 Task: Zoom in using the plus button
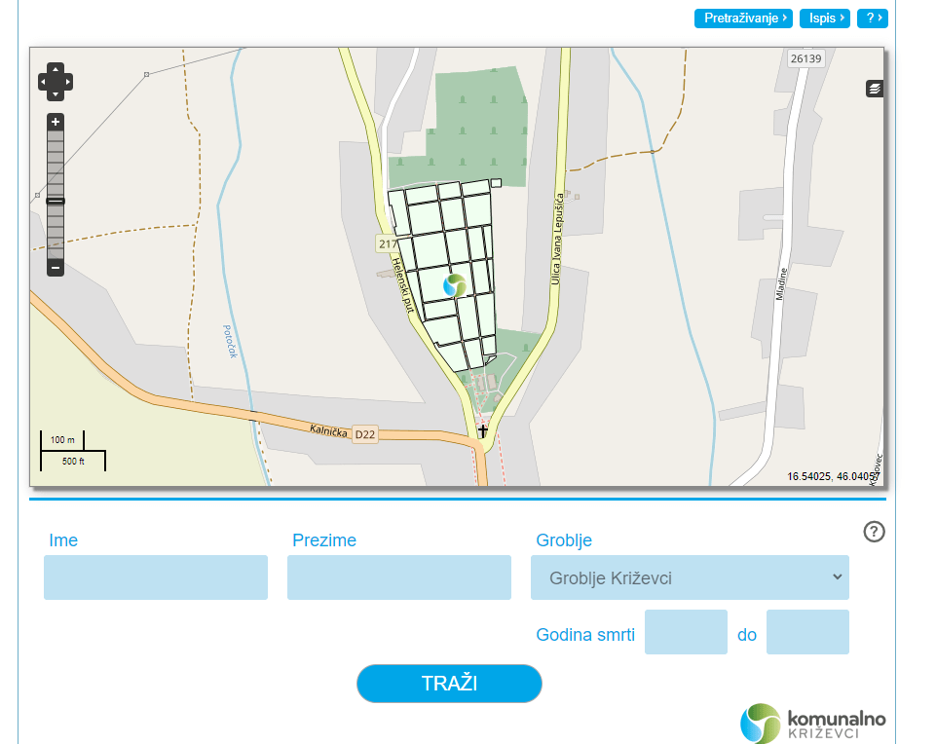(56, 122)
